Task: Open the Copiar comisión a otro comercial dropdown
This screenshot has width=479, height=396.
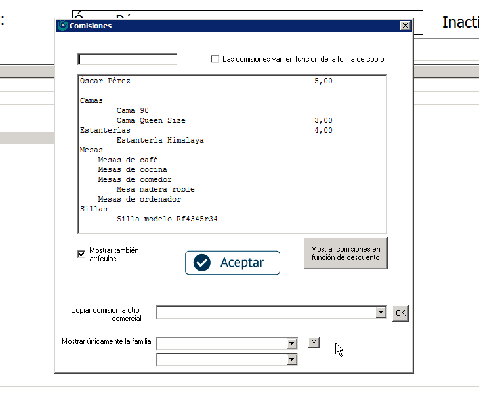Action: coord(381,313)
